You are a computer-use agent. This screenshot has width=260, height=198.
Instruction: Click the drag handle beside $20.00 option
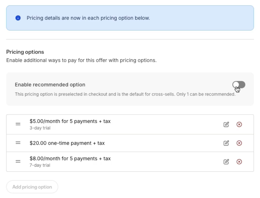pyautogui.click(x=18, y=143)
